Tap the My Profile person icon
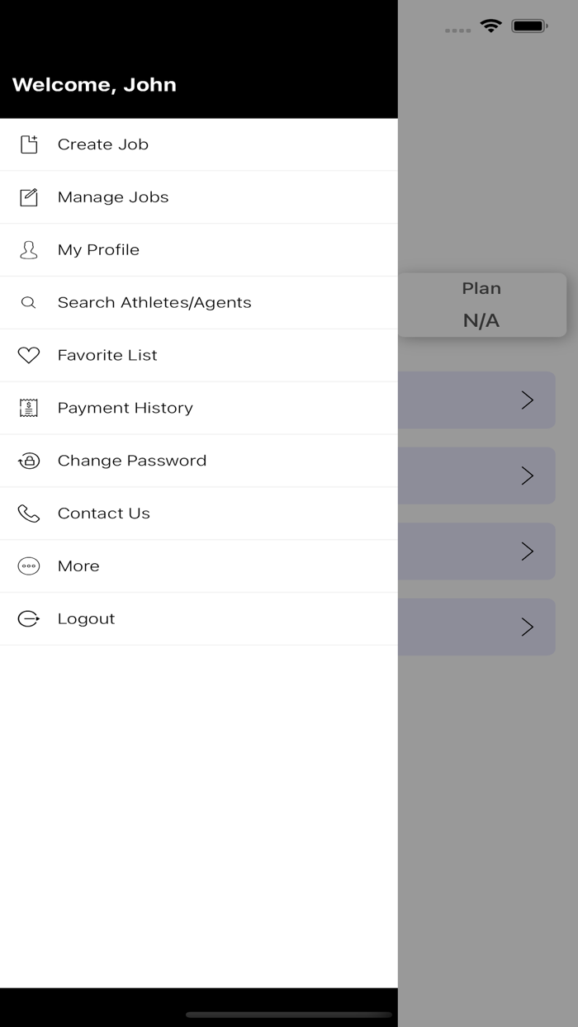578x1027 pixels. click(x=29, y=250)
